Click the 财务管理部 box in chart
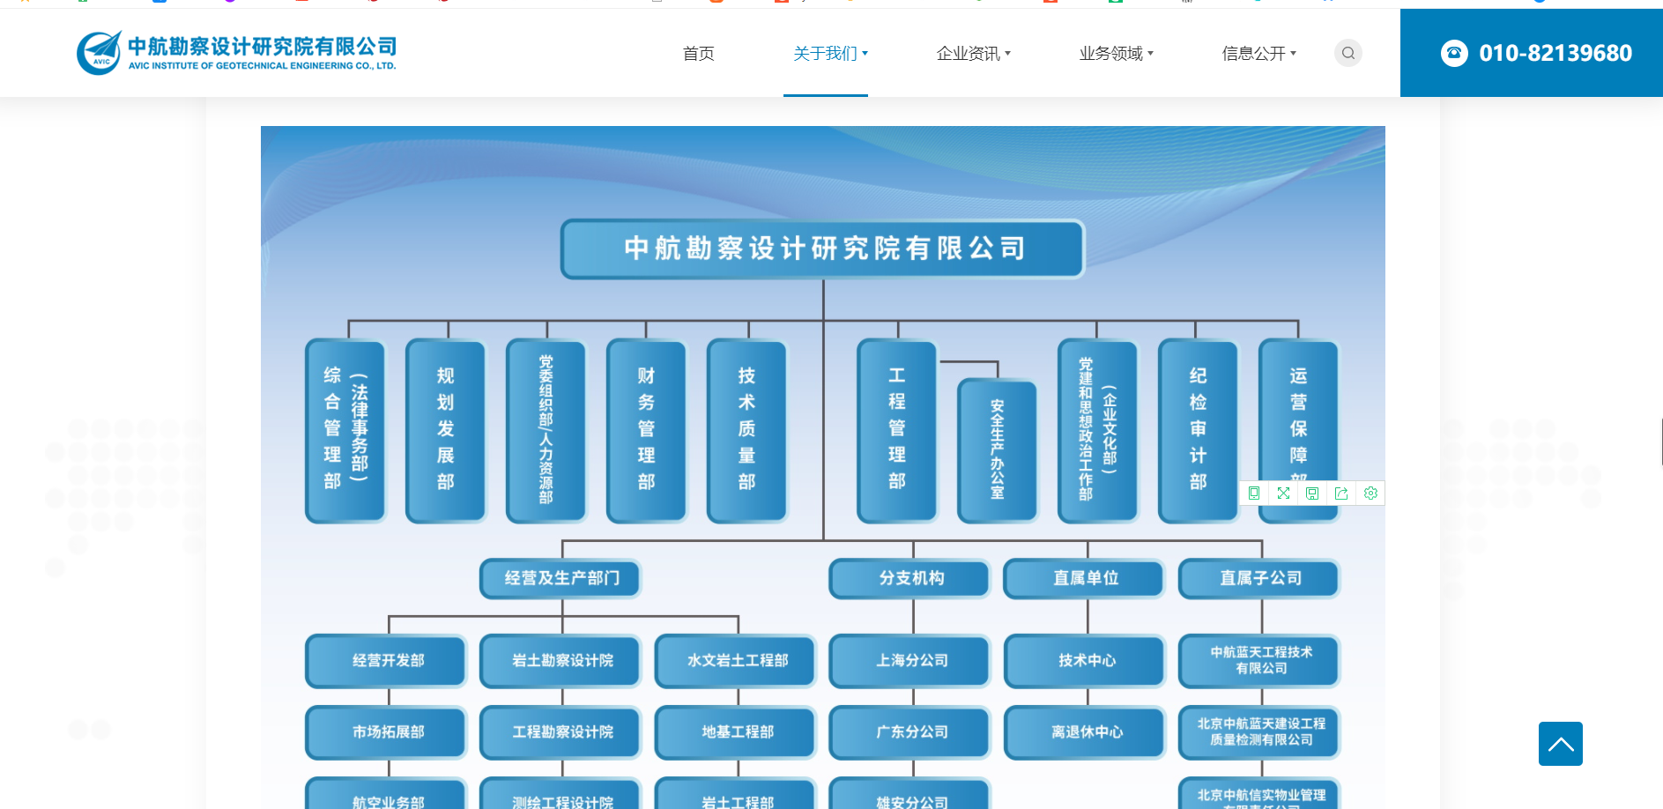The width and height of the screenshot is (1663, 809). (647, 431)
